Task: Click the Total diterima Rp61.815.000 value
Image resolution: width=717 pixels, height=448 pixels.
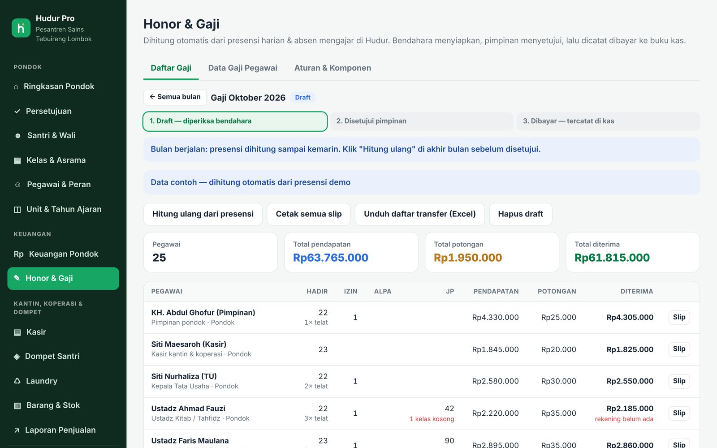Action: 612,258
